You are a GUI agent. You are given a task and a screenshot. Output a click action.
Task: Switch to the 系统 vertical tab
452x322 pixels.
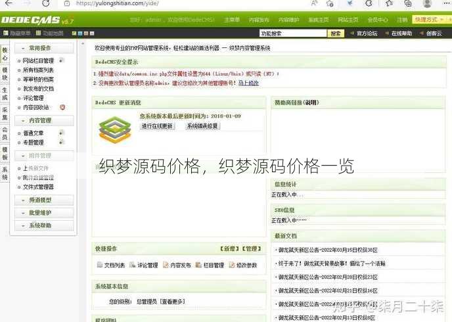(5, 173)
